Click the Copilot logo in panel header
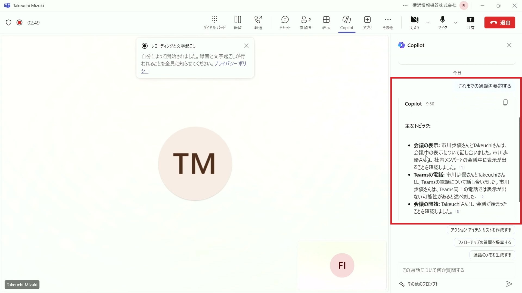 [x=402, y=45]
